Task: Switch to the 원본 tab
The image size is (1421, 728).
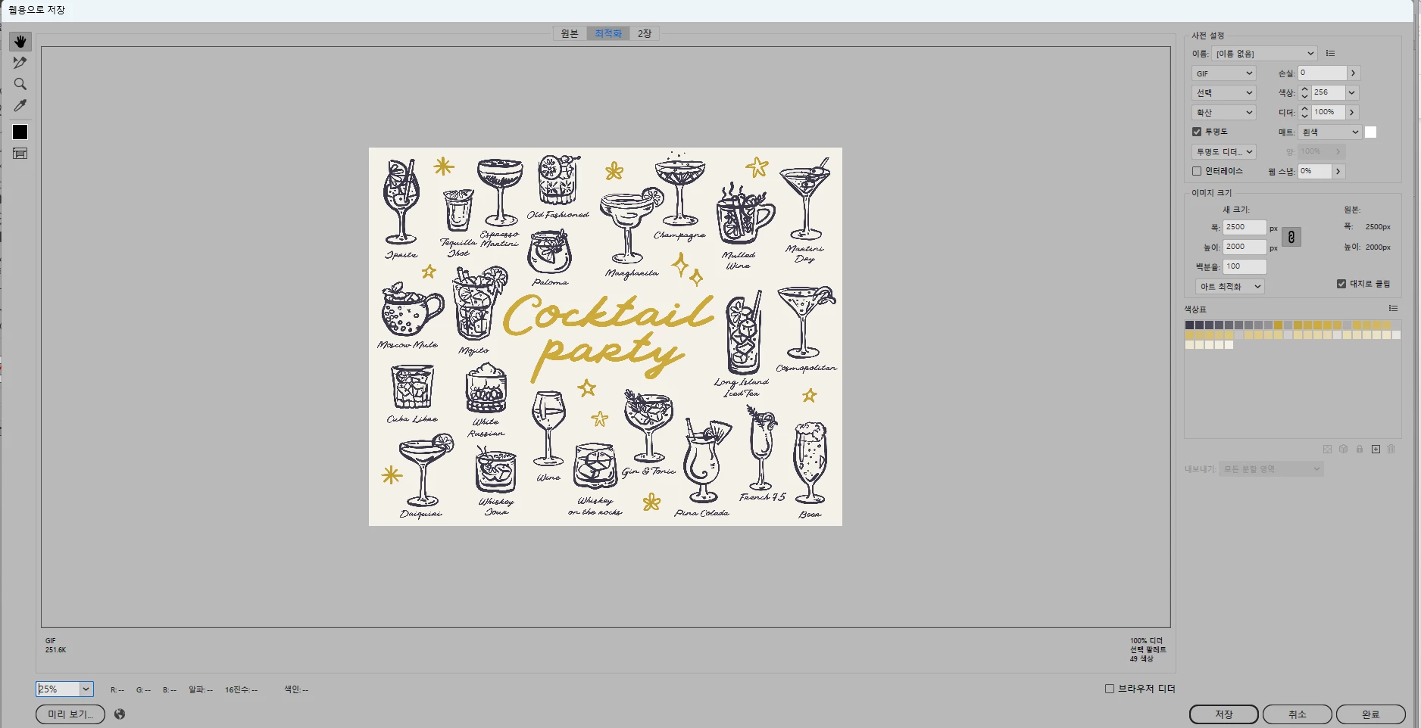Action: (570, 33)
